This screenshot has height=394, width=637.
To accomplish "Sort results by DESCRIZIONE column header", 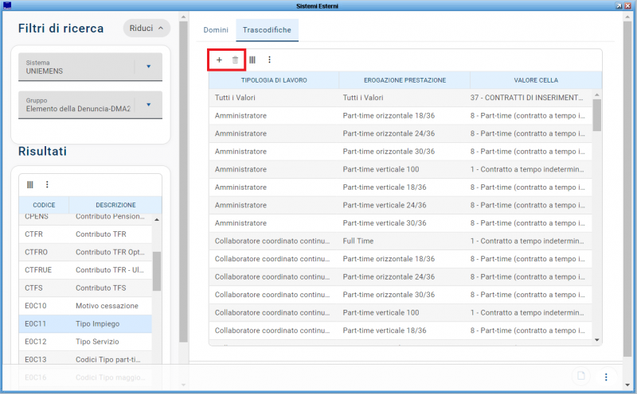I will pos(115,205).
